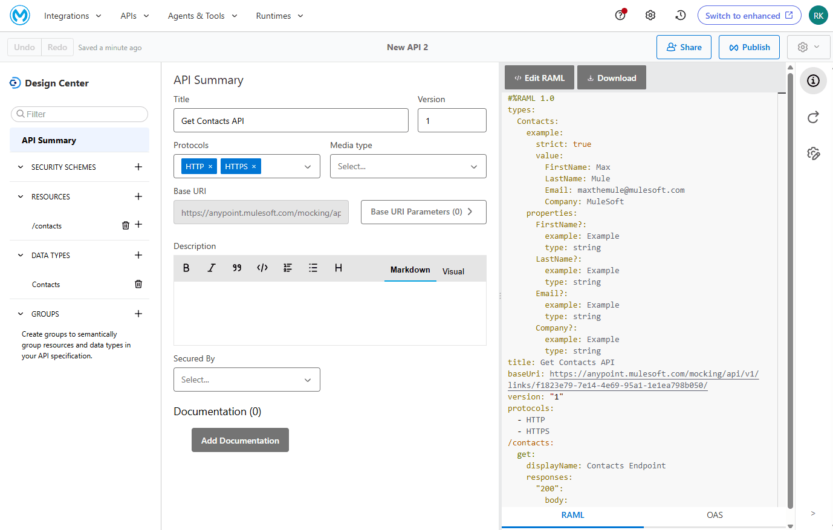Switch to the Markdown editor tab
This screenshot has height=530, width=833.
(x=410, y=270)
